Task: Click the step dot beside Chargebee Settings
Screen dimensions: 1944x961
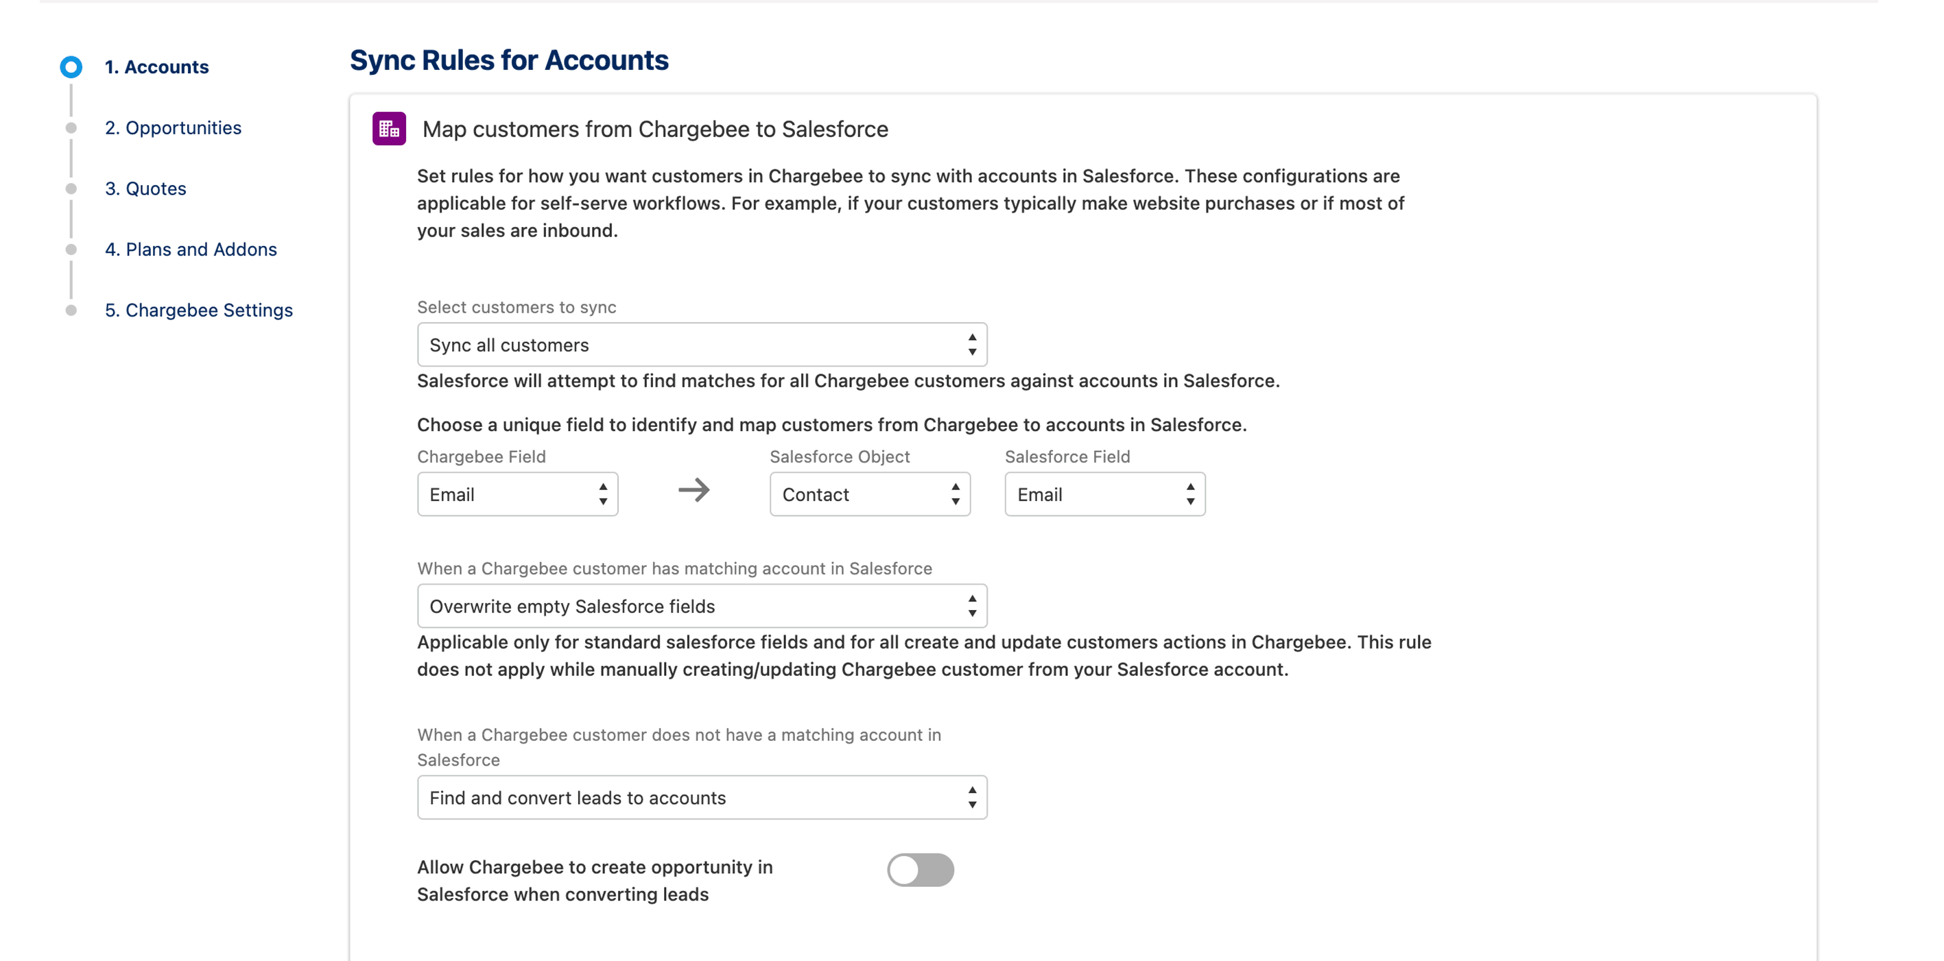Action: click(x=71, y=310)
